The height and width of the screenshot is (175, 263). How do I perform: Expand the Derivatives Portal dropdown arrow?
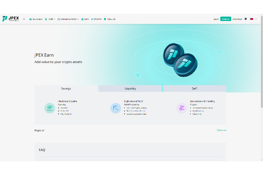coord(78,19)
